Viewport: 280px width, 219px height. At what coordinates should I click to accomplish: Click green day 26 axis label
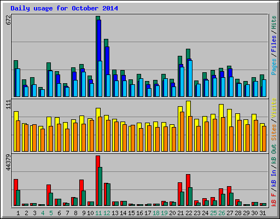pos(221,213)
